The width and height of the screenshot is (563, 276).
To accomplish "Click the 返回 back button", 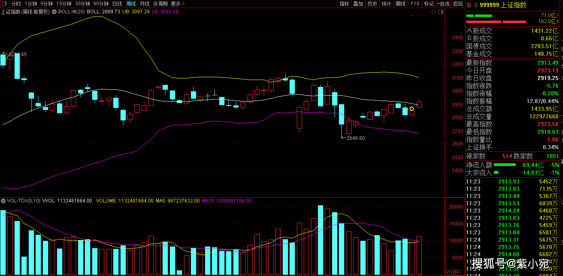I will (x=457, y=4).
